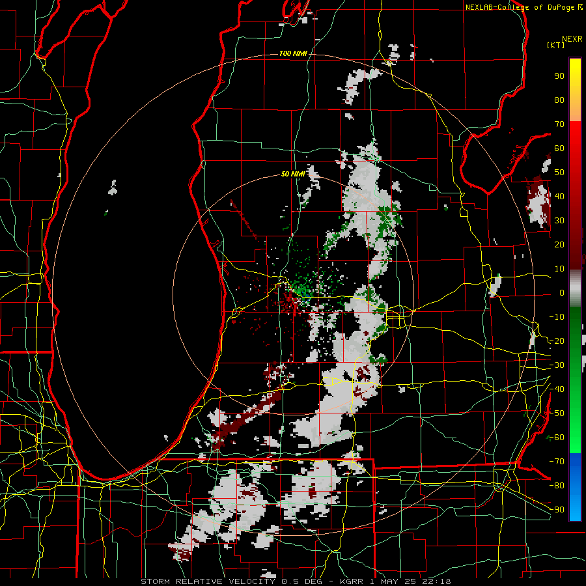This screenshot has height=586, width=586.
Task: Click the -50 value on the velocity scale
Action: coord(557,413)
